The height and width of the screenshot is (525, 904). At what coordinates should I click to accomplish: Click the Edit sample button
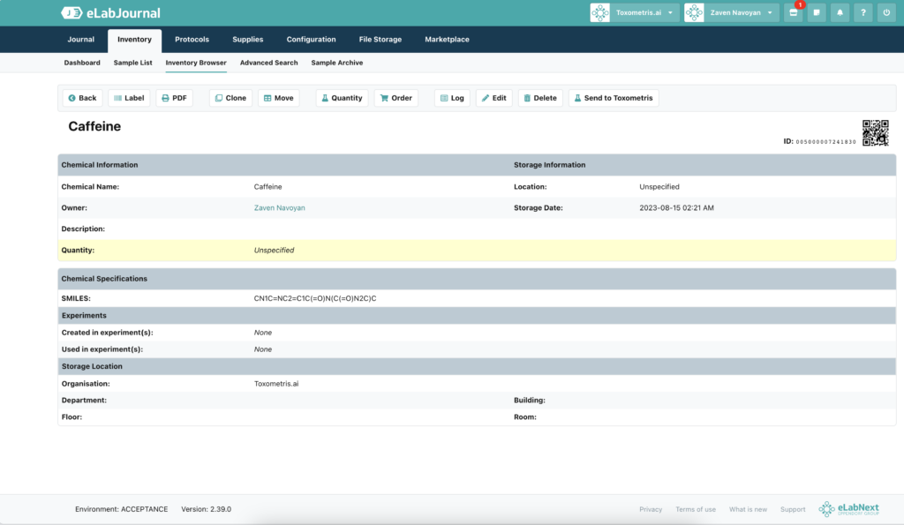494,98
